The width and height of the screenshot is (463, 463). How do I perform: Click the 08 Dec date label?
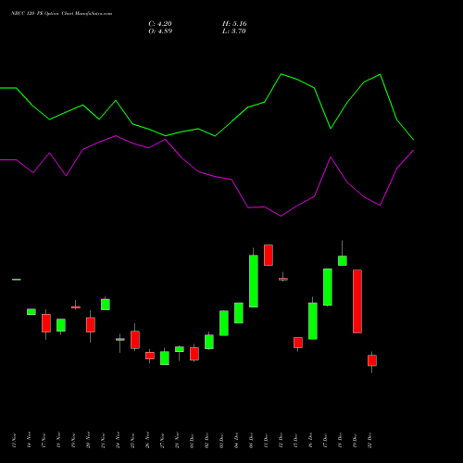tap(251, 440)
